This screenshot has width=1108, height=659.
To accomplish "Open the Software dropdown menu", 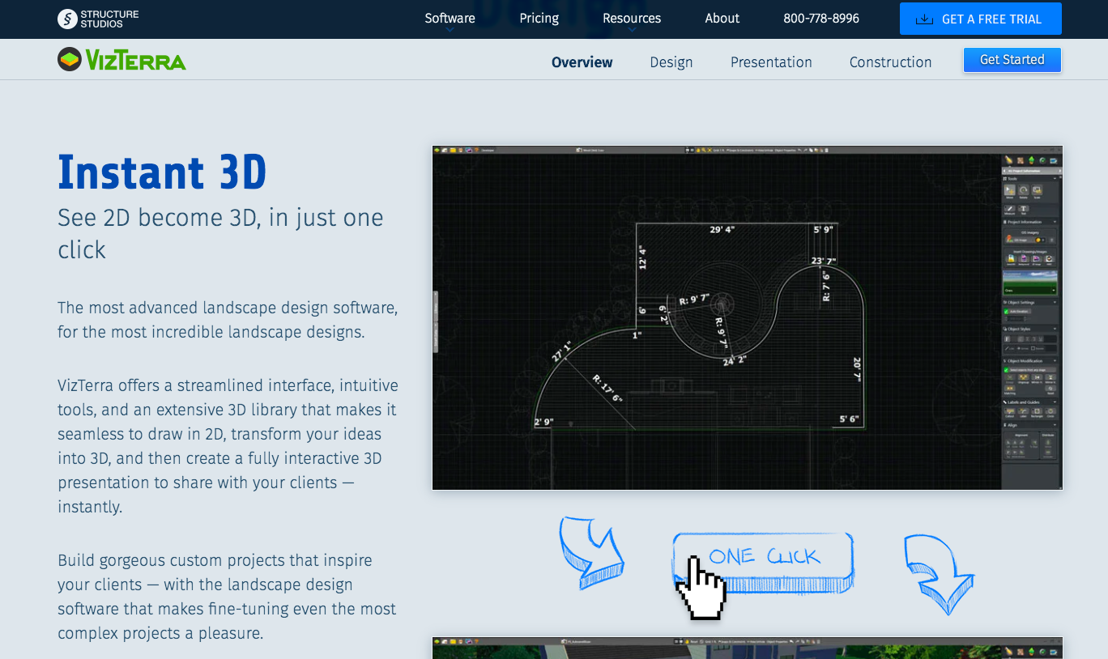I will click(x=450, y=19).
